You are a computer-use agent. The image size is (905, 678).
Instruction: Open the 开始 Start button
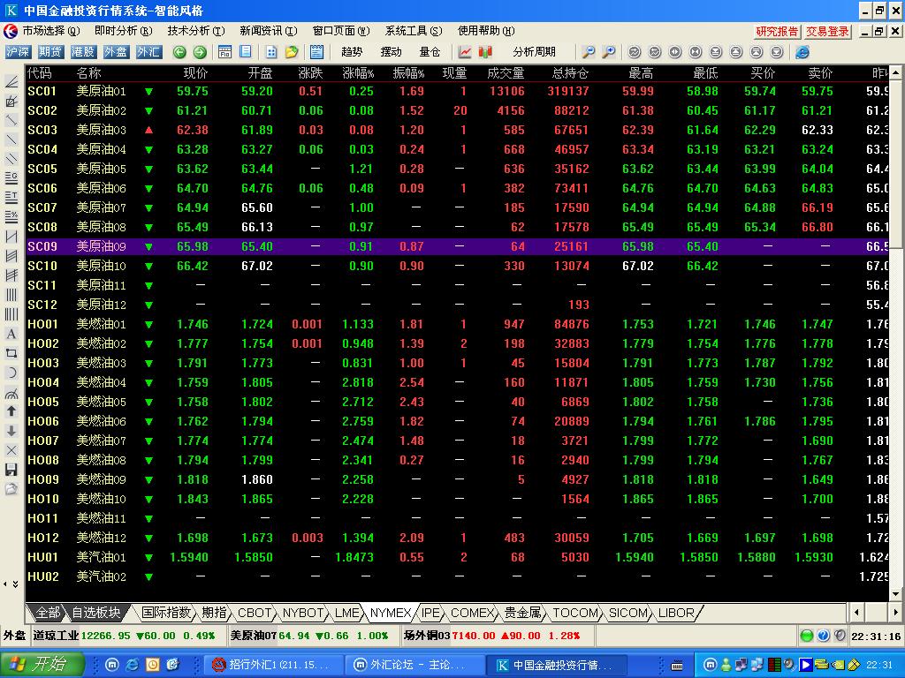click(x=42, y=665)
